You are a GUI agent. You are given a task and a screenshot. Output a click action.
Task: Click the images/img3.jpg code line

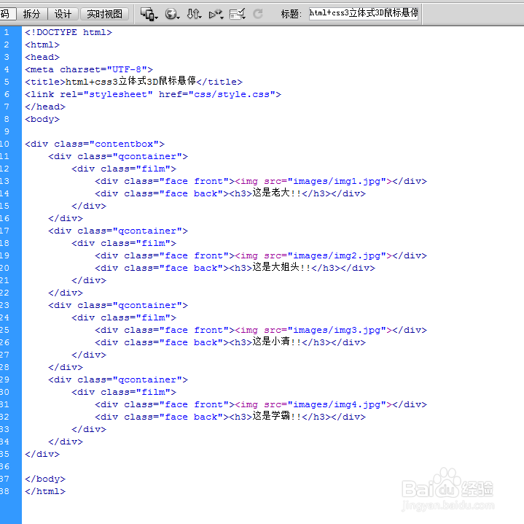[261, 330]
